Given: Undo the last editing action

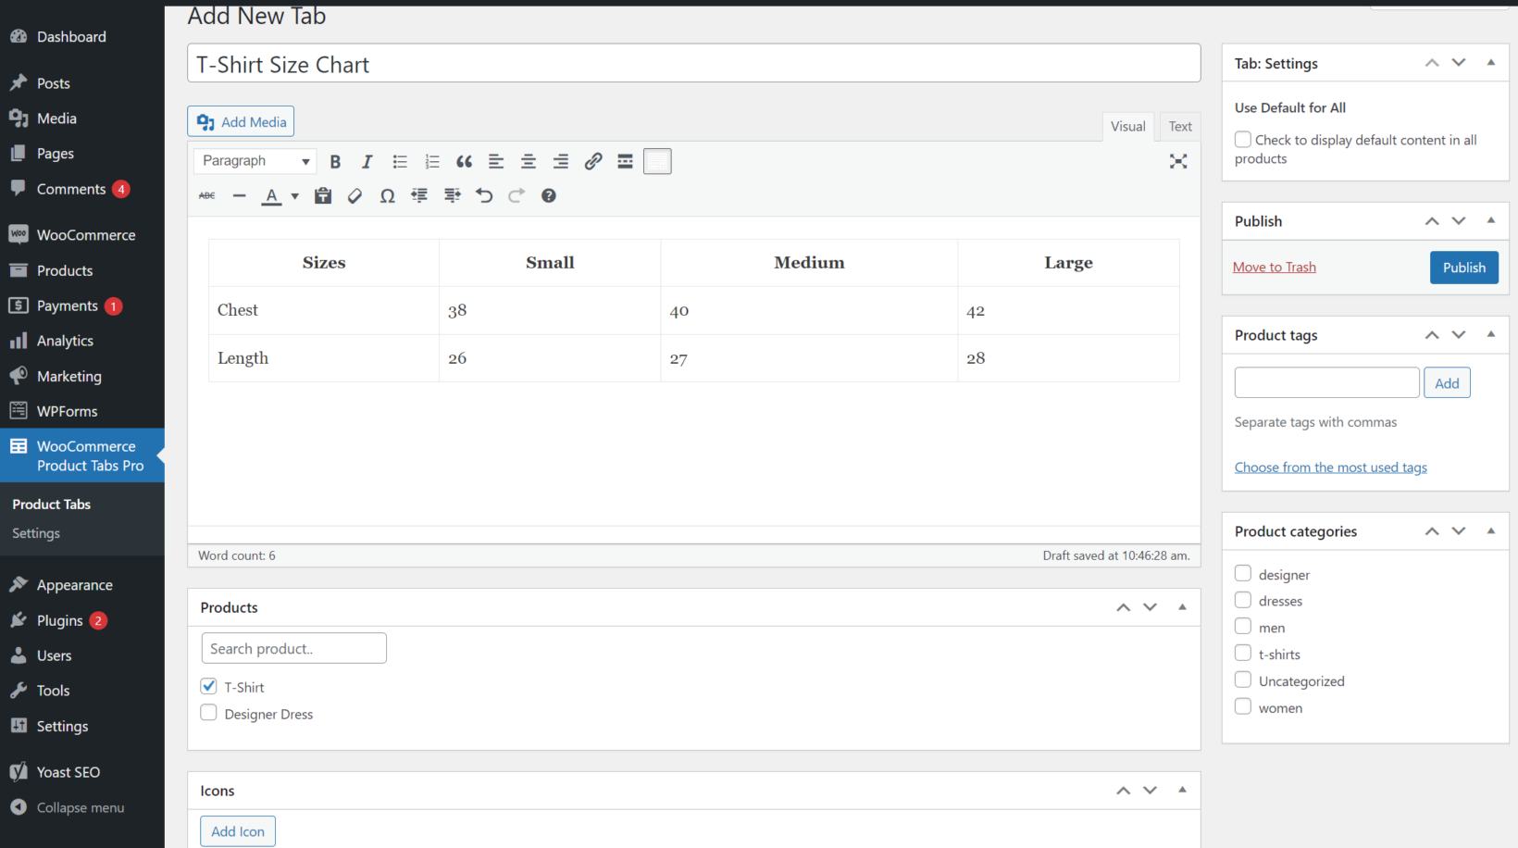Looking at the screenshot, I should pos(484,195).
